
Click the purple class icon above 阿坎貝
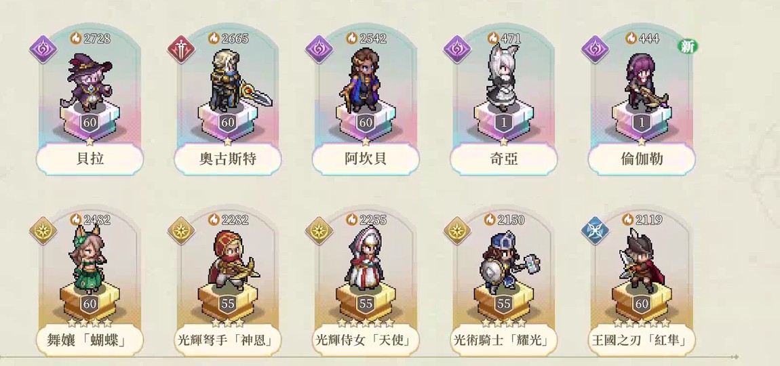point(319,49)
